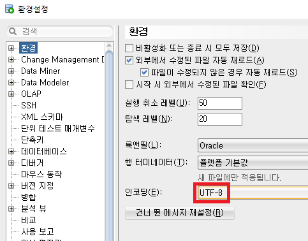Select 사용 보고 preferences item
The height and width of the screenshot is (241, 308).
pos(38,231)
